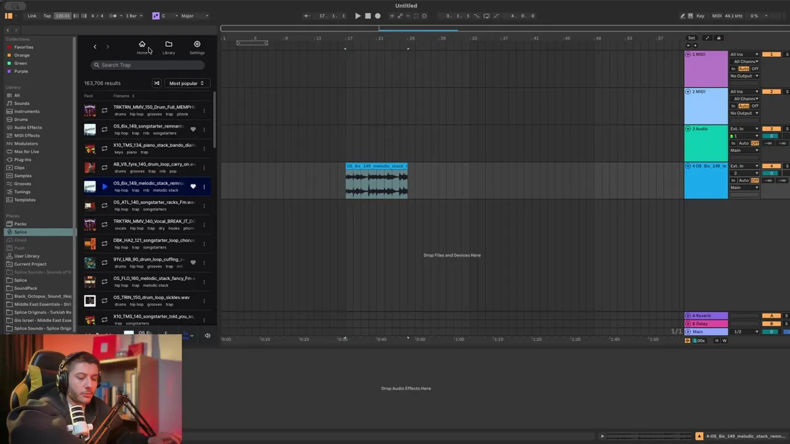This screenshot has width=790, height=444.
Task: Click the heart on OS_6ix_149_songstarter_remnants
Action: point(193,129)
